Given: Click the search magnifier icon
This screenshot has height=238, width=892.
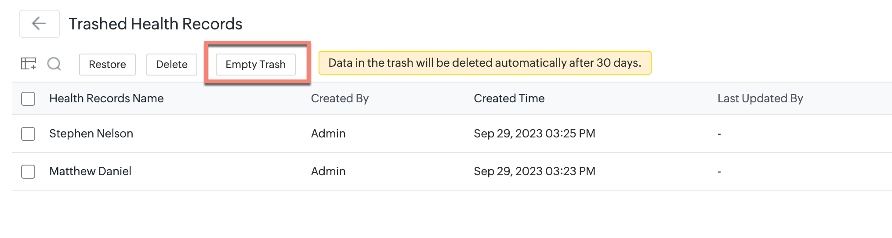Looking at the screenshot, I should [x=54, y=64].
